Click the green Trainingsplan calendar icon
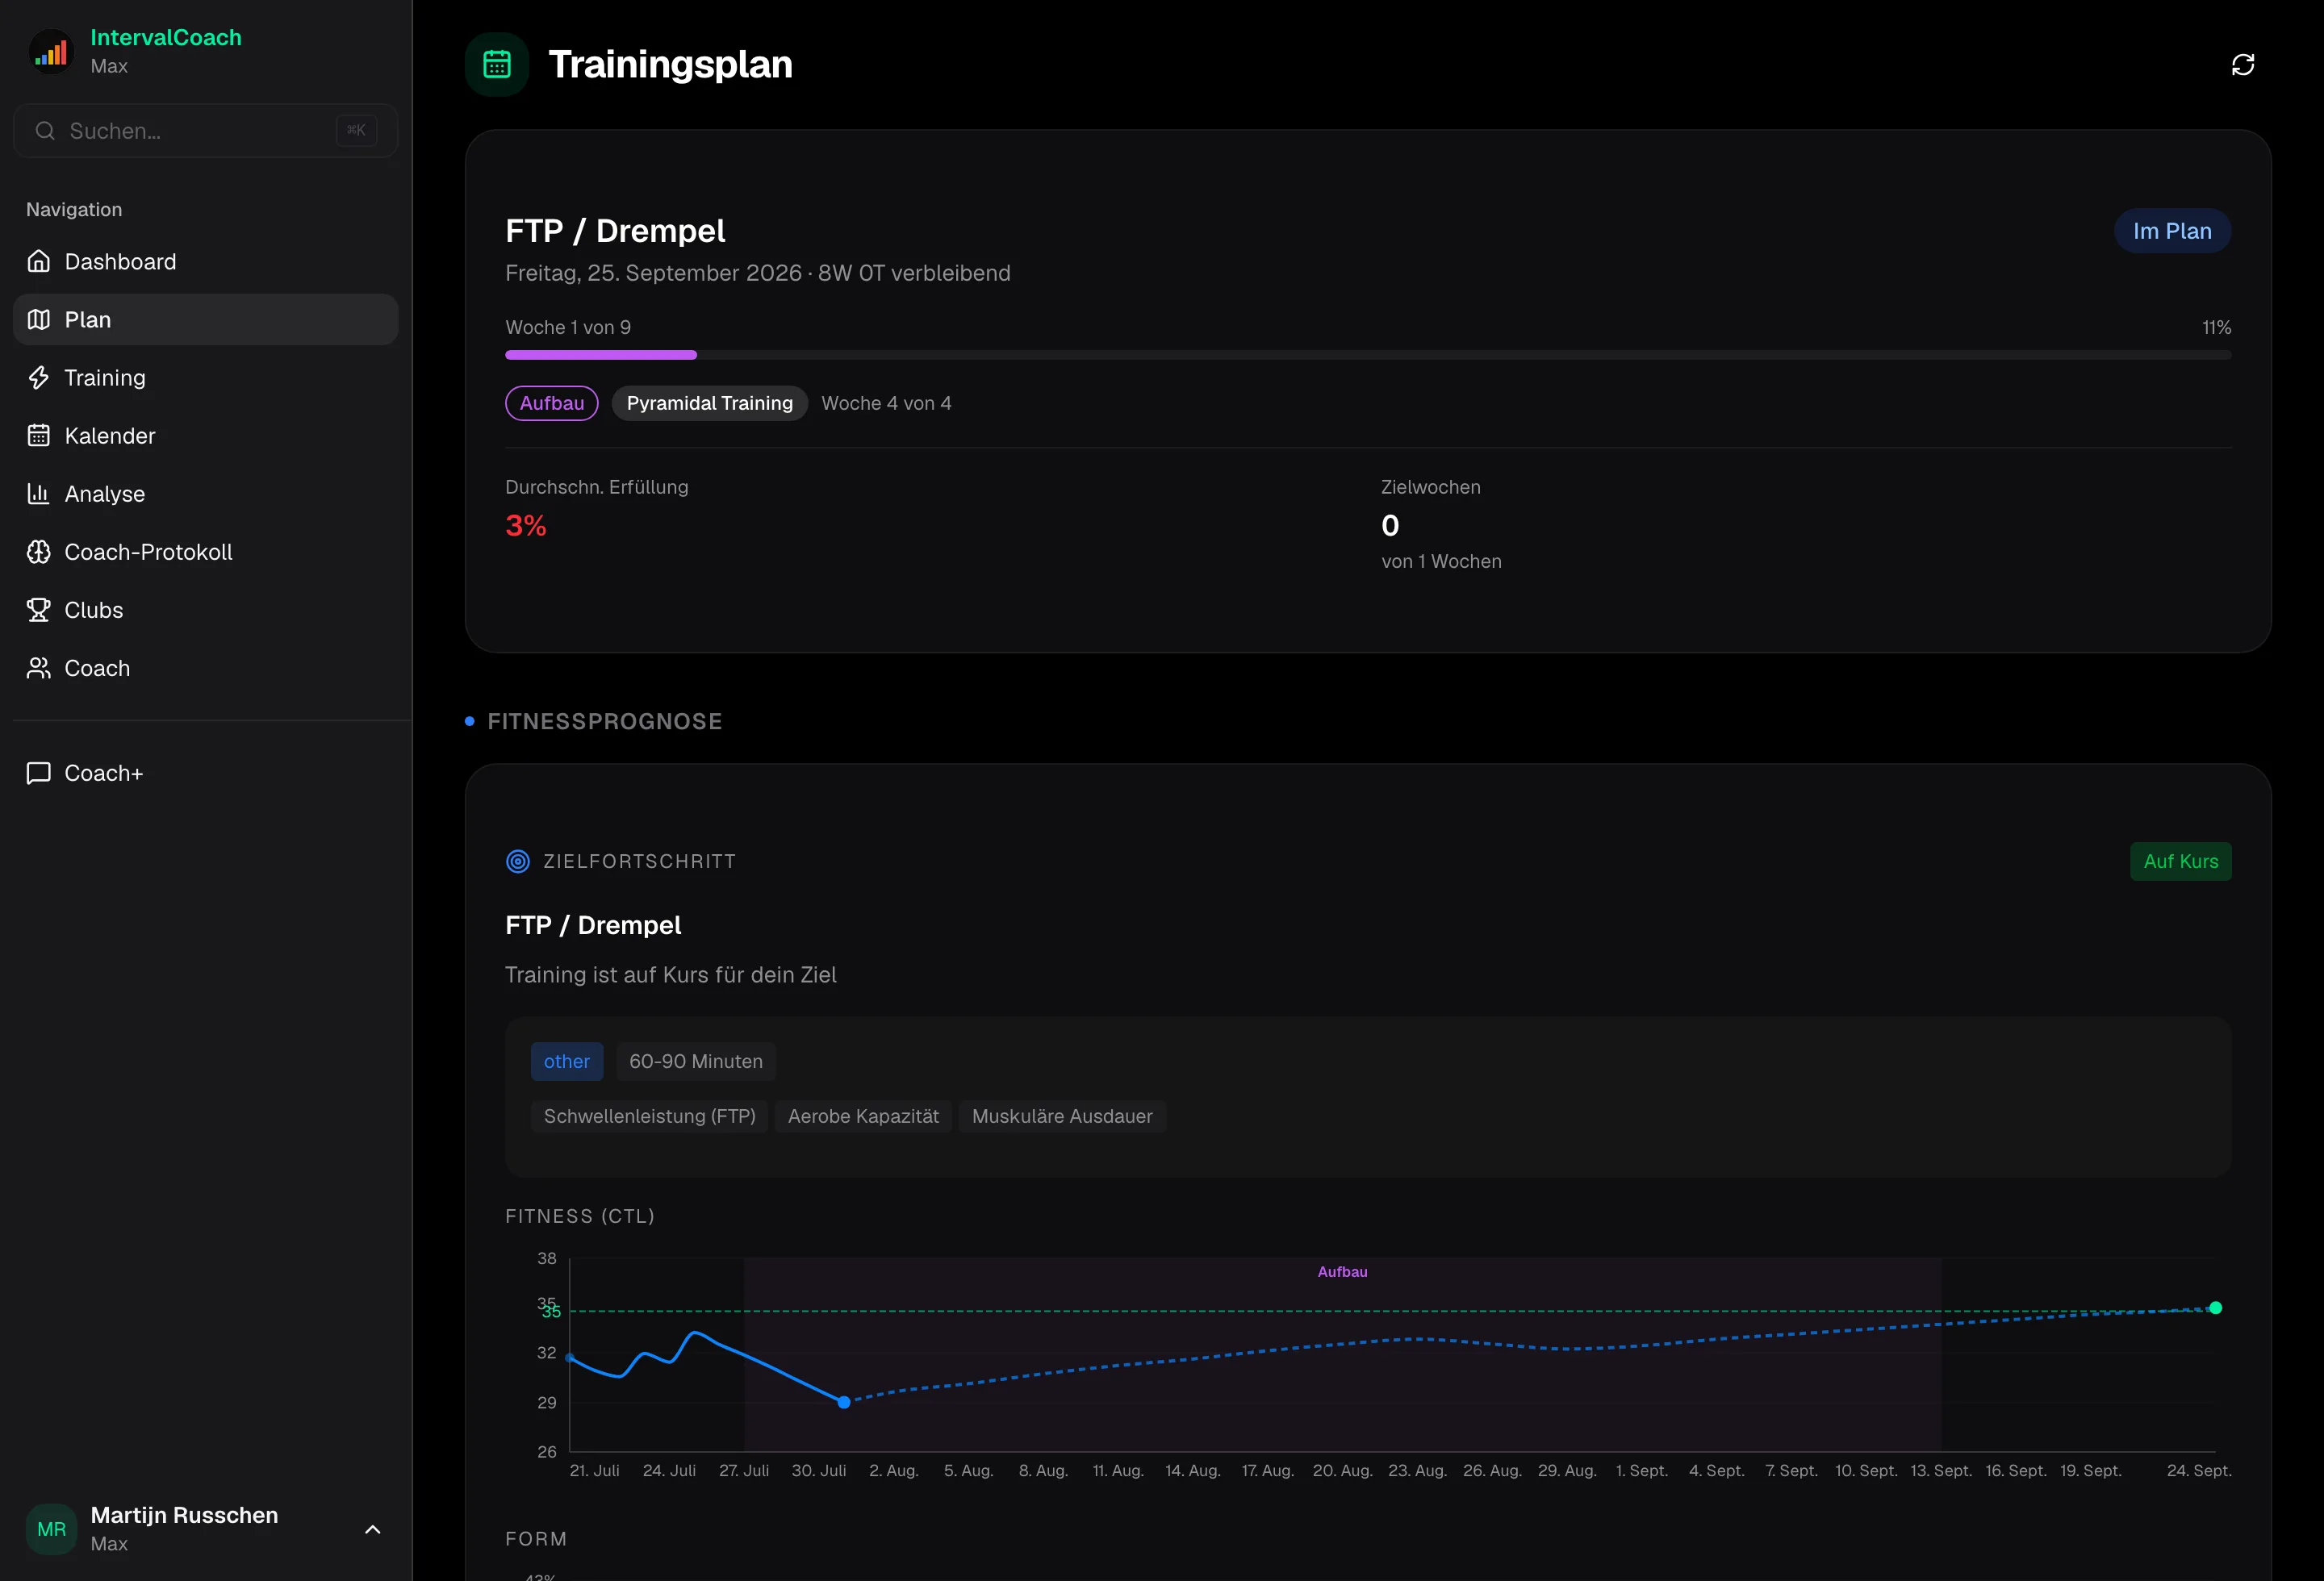2324x1581 pixels. click(x=497, y=65)
